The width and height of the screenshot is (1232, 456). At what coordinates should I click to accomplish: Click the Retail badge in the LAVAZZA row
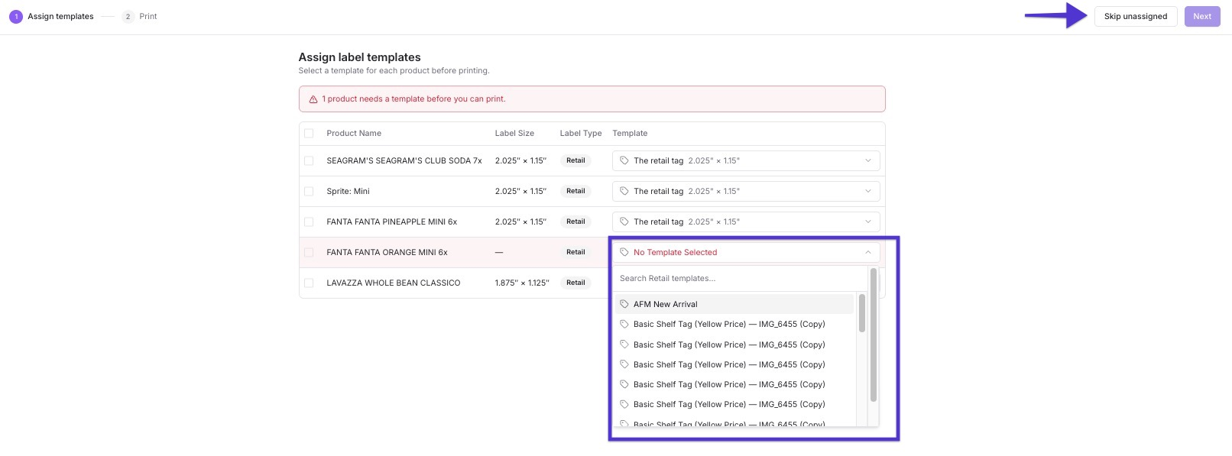[575, 283]
